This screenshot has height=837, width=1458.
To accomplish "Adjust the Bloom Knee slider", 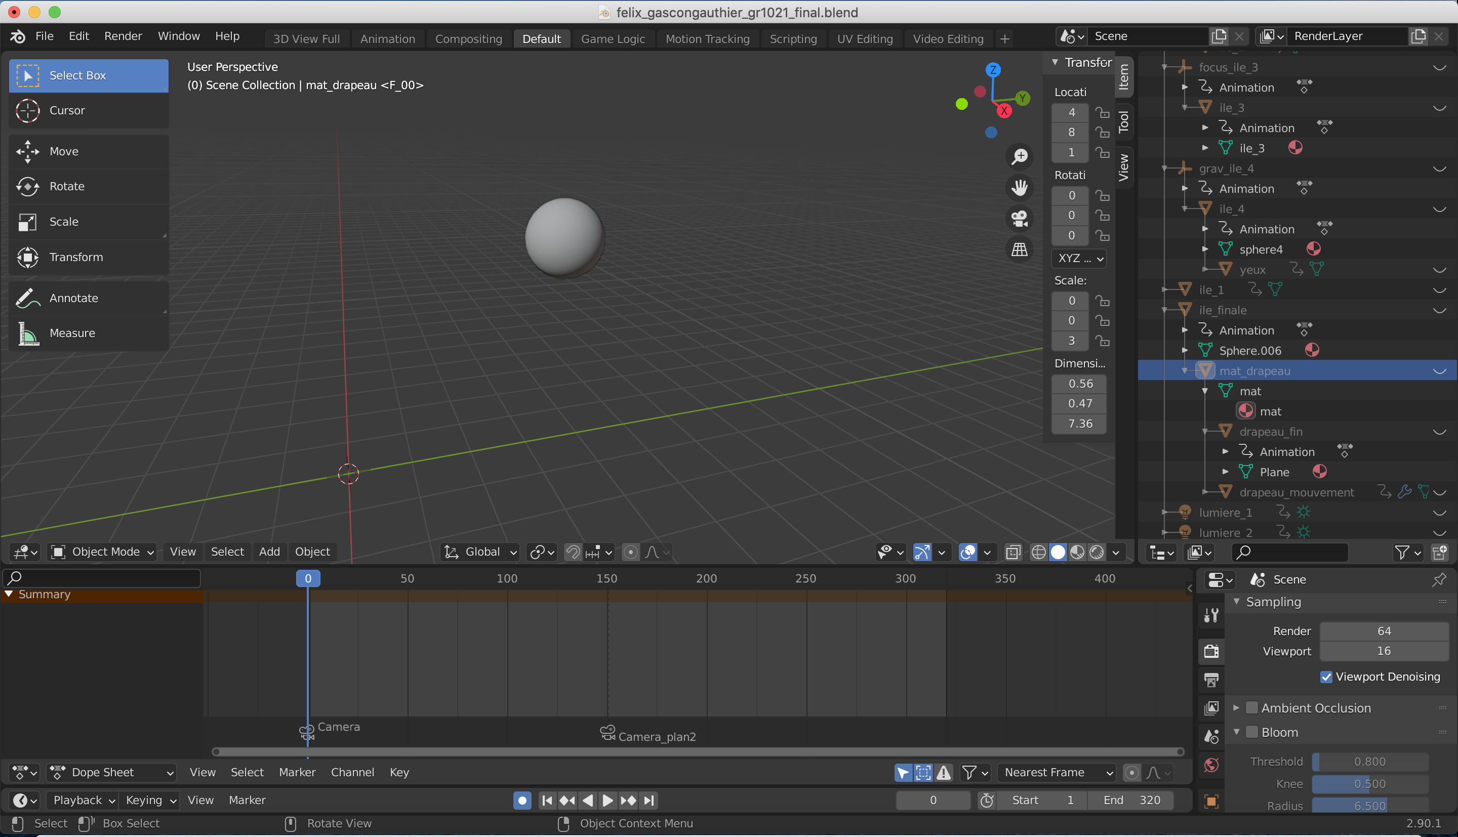I will [x=1370, y=783].
